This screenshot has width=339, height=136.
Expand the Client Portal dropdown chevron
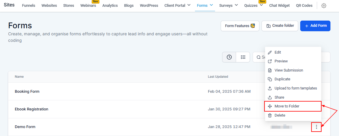(189, 5)
